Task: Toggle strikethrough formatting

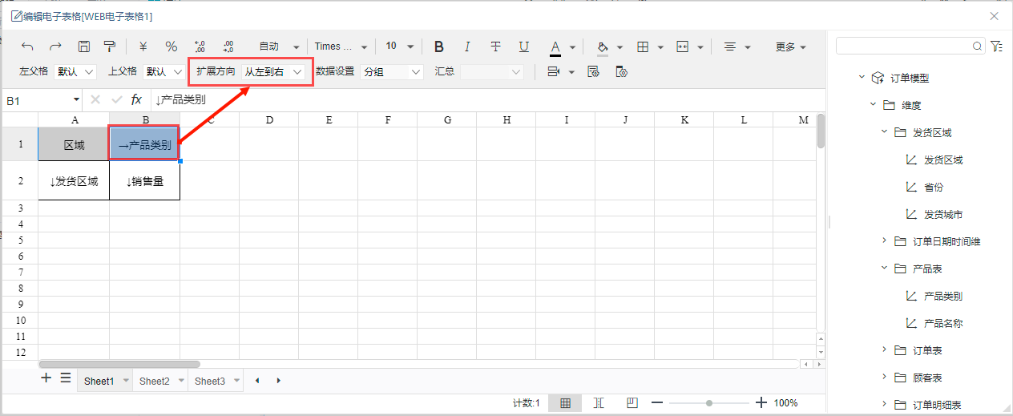Action: coord(495,46)
